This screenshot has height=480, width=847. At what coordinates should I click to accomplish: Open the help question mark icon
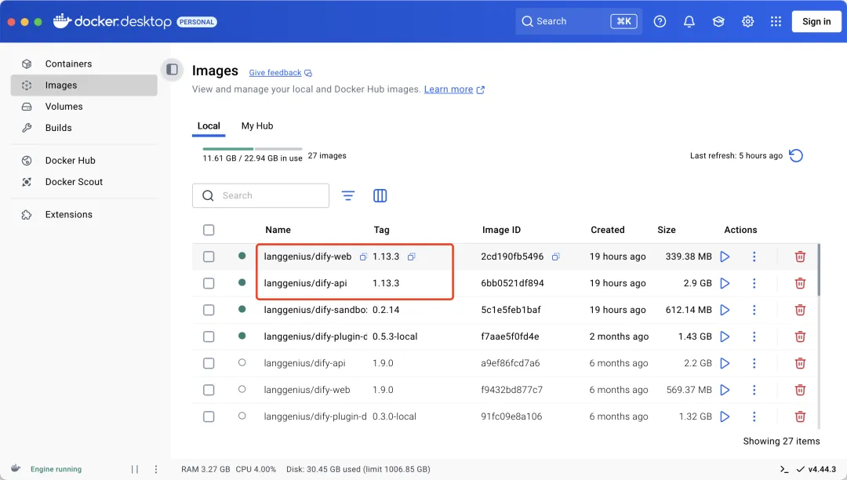[x=660, y=22]
